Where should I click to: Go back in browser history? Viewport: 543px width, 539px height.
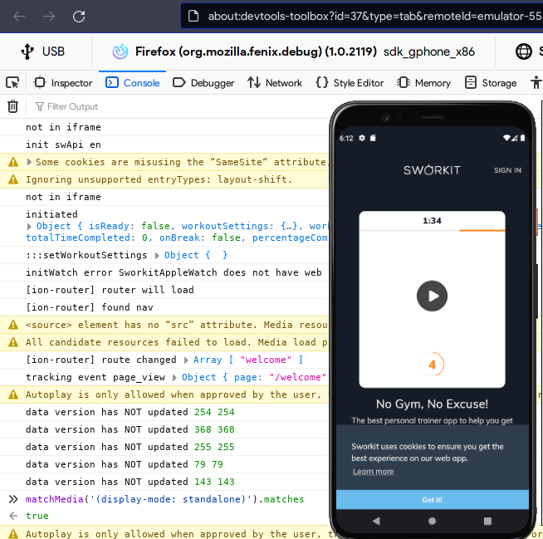[x=19, y=16]
